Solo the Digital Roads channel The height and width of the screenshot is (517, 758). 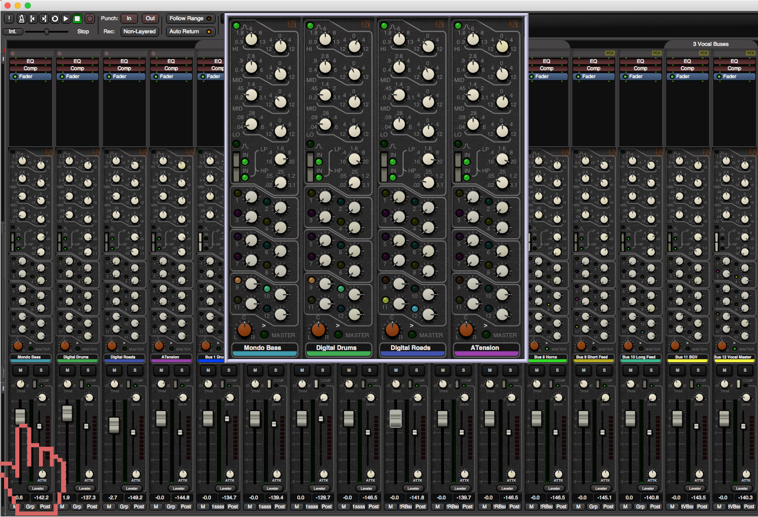[x=135, y=370]
